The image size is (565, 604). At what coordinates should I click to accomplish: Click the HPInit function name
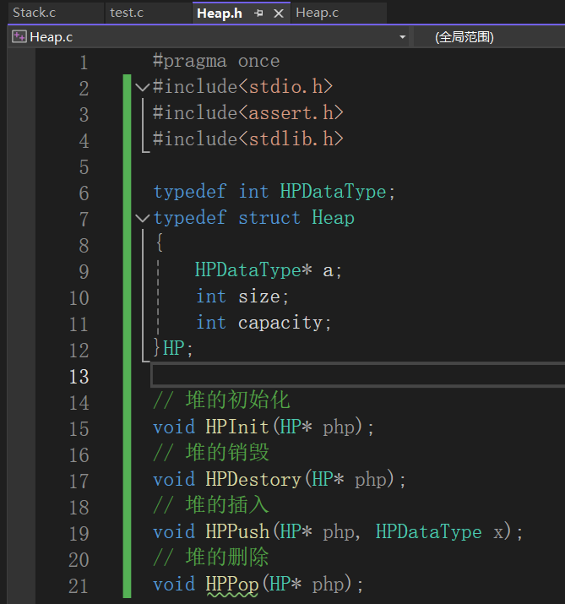pos(236,427)
